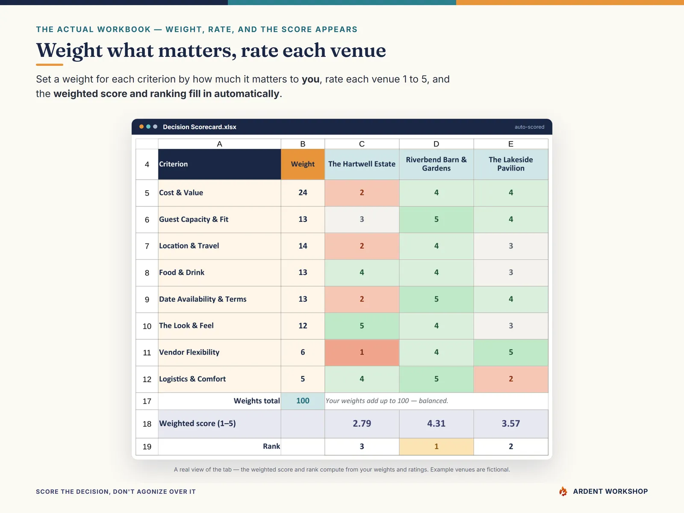
Task: Select The Look & Feel cell
Action: 219,326
